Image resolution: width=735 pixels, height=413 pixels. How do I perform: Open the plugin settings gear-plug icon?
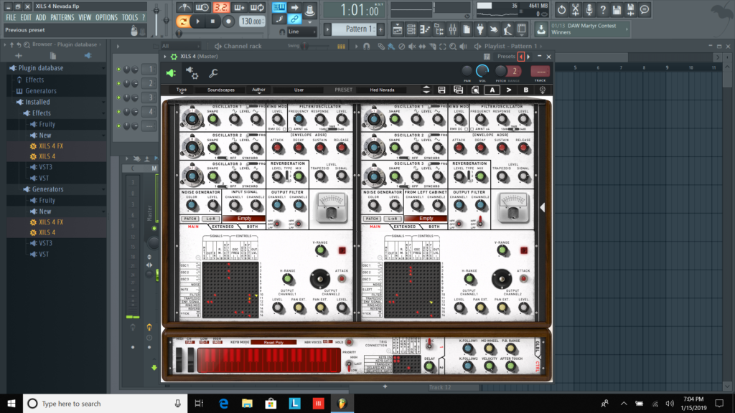192,73
